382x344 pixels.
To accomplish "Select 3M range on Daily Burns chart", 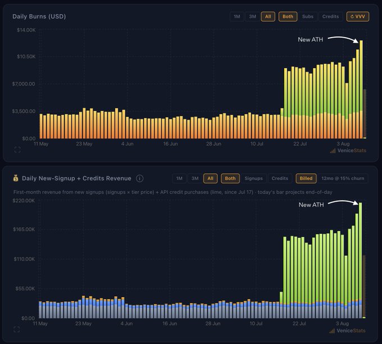I will (252, 16).
